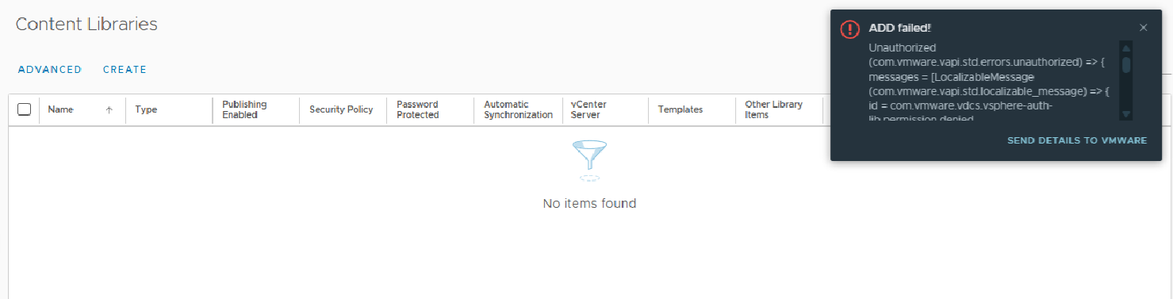Sort by Security Policy column
Screen dimensions: 1173x299
(341, 109)
